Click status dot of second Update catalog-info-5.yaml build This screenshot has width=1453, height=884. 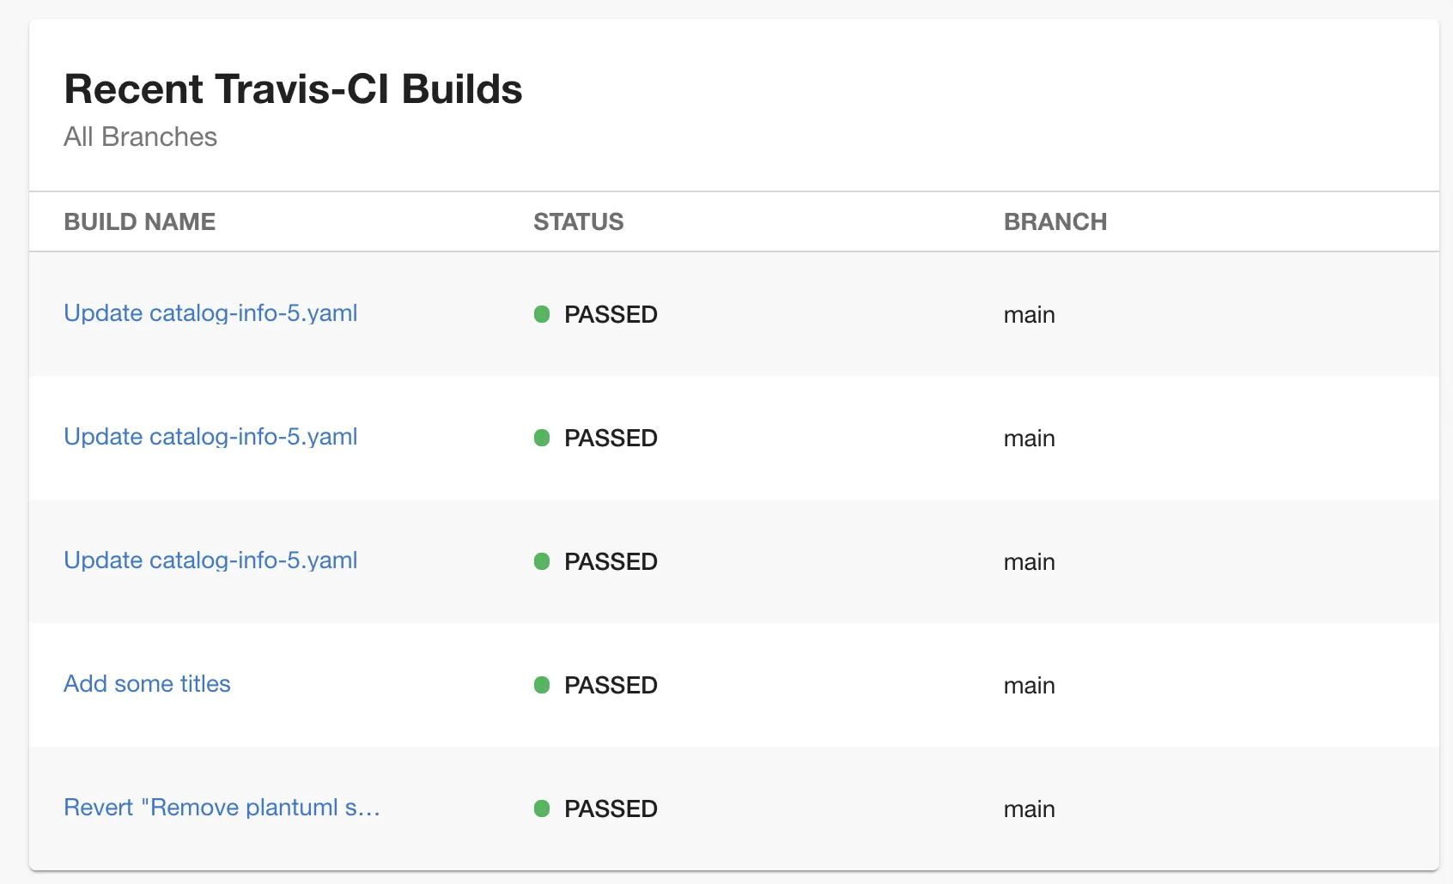542,438
